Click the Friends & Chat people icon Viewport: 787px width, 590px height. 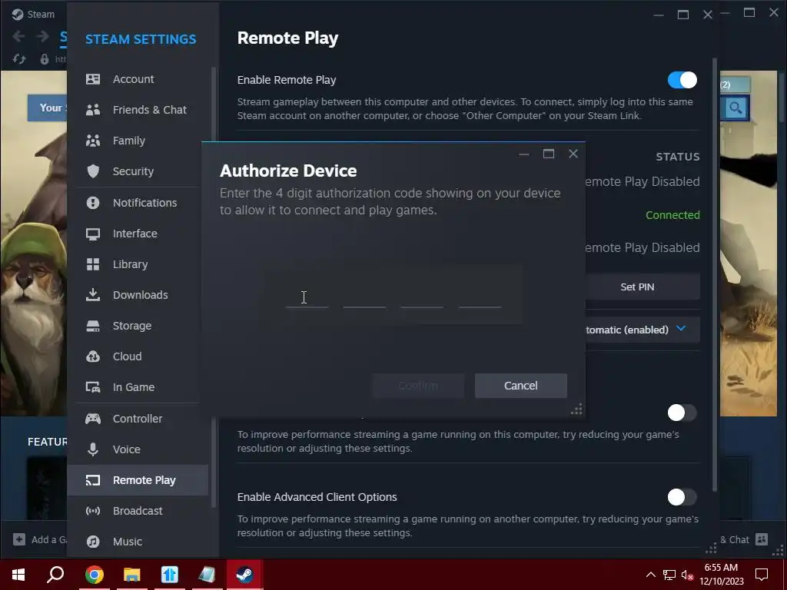[x=93, y=110]
